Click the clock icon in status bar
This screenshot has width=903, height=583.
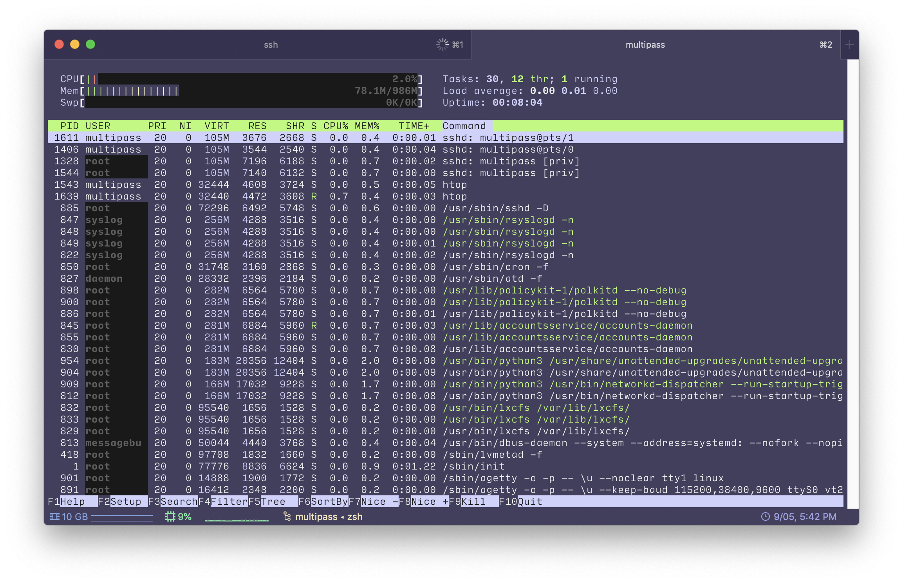click(765, 517)
